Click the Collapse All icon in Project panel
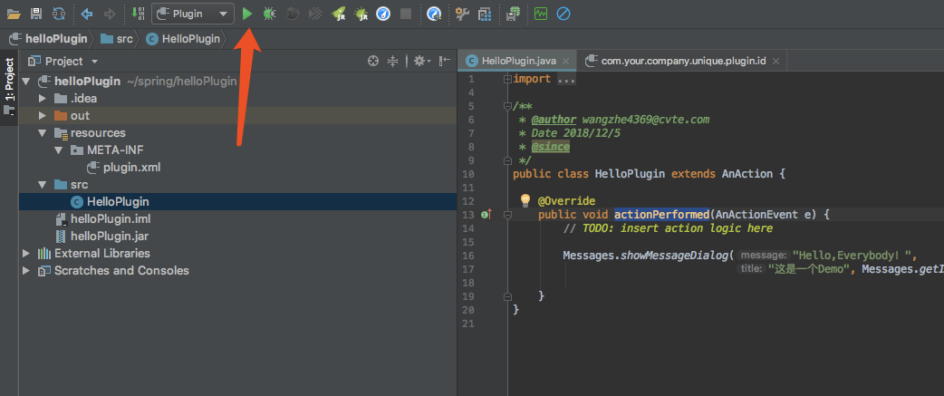This screenshot has width=944, height=396. point(393,61)
